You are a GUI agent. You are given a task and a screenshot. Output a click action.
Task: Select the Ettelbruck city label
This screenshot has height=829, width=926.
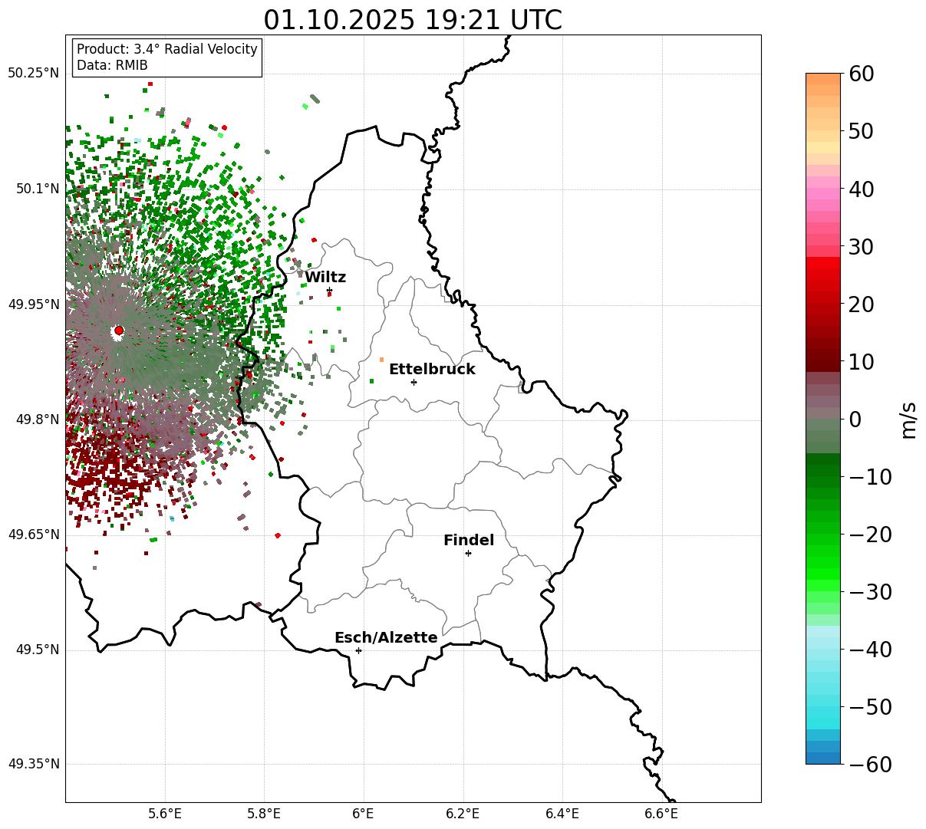point(432,369)
